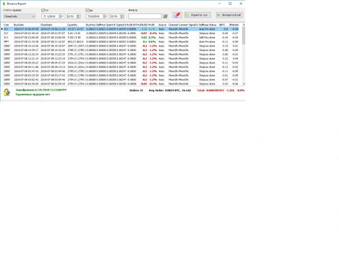Click the Export to .csv button
The image size is (339, 280).
198,15
